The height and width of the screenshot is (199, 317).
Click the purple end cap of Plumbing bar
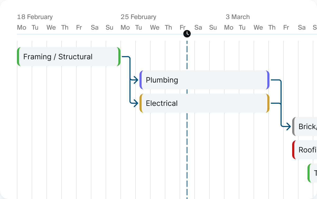coord(267,80)
